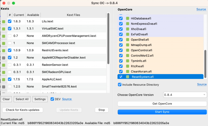
Task: Click green status icon next to TpmInfo.efi
Action: coord(128,61)
